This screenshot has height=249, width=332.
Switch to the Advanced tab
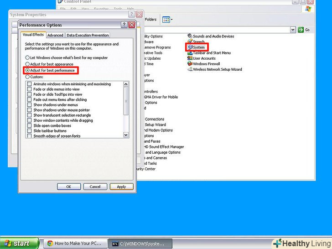coord(55,35)
